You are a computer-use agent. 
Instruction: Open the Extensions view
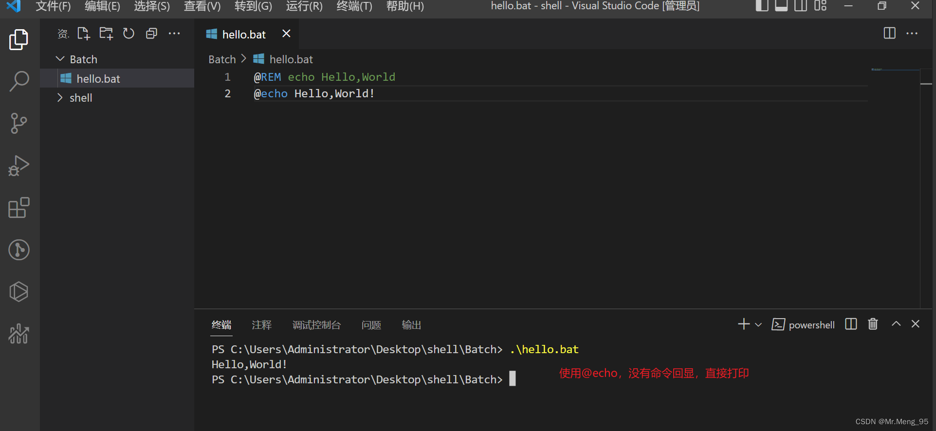point(19,208)
